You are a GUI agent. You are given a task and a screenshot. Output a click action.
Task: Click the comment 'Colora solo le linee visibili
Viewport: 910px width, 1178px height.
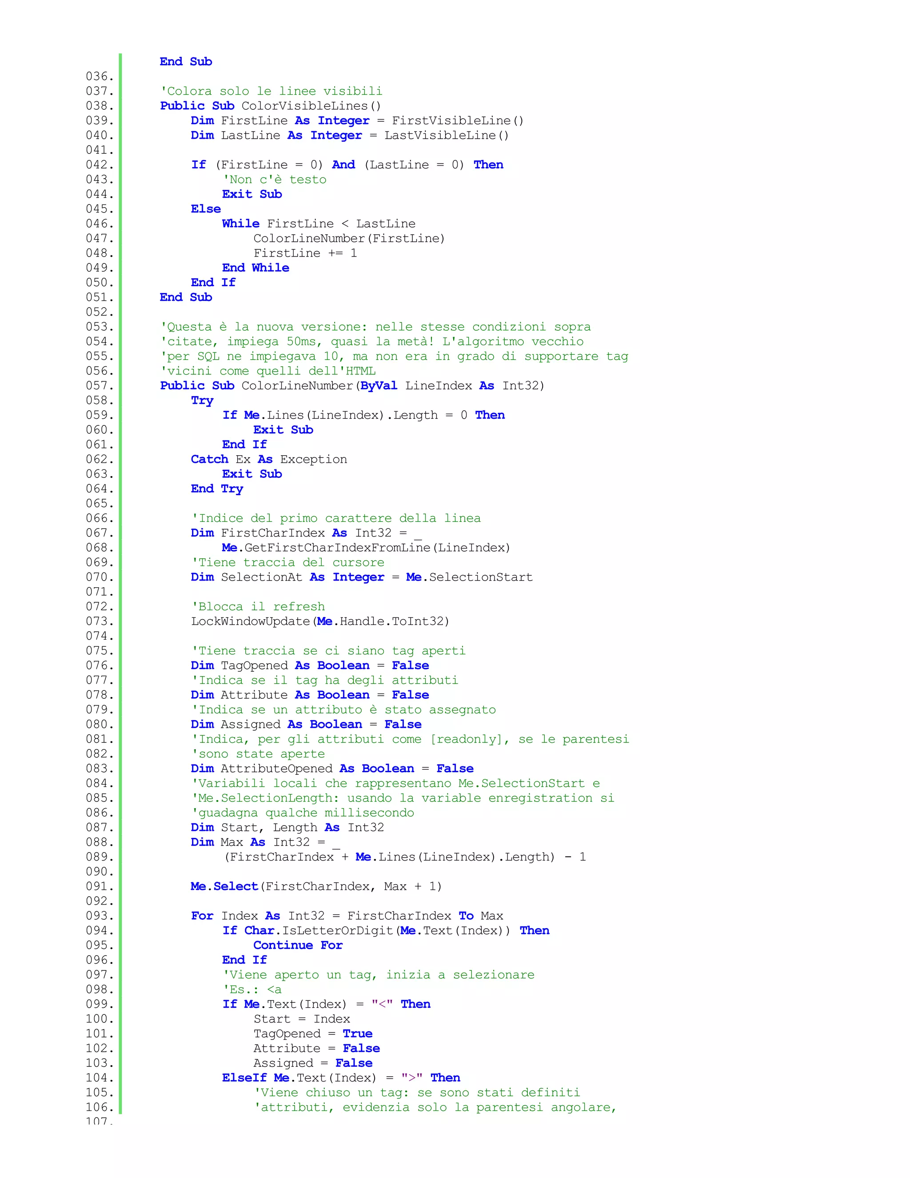[x=271, y=91]
